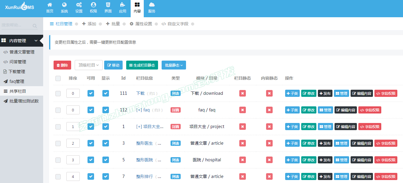Click the red 删除 button
The image size is (403, 183).
[62, 65]
